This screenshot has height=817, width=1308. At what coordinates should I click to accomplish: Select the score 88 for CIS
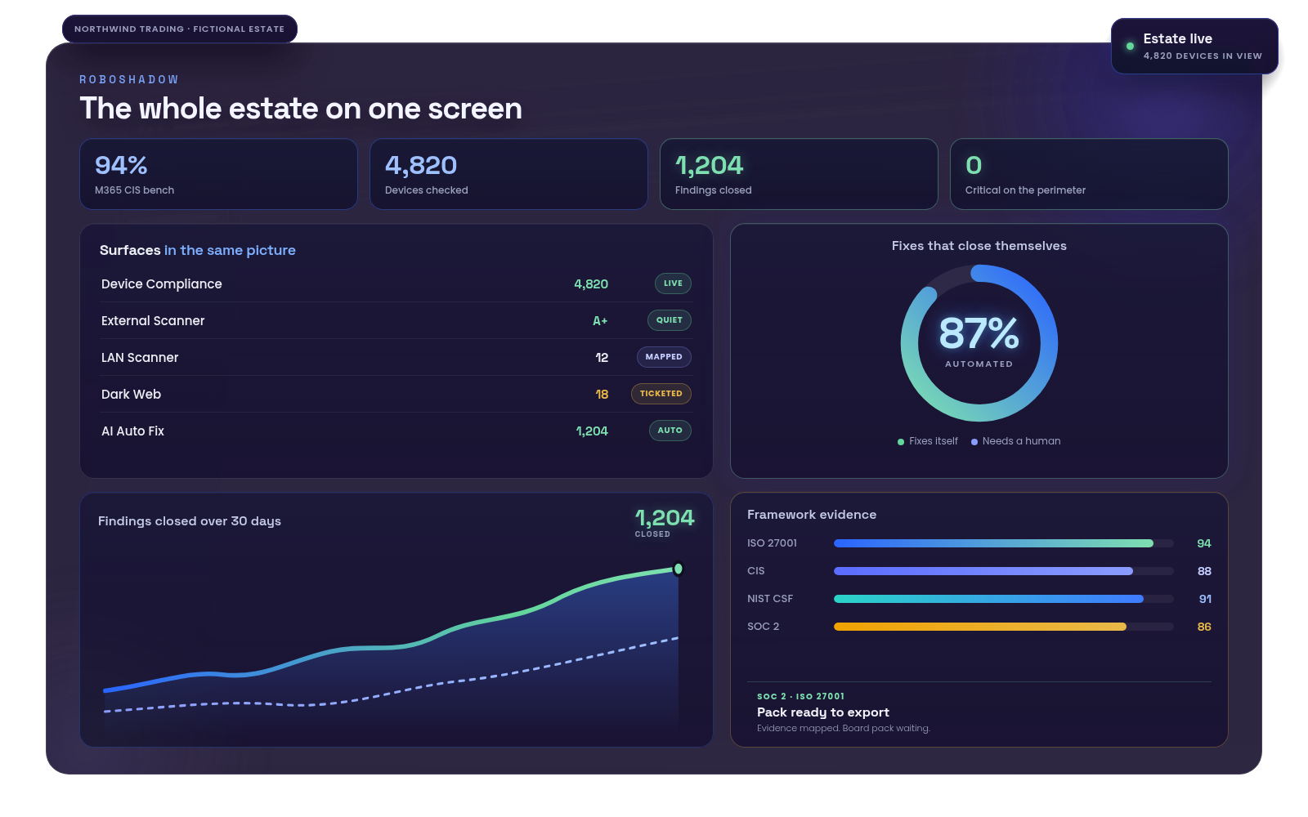[1204, 571]
